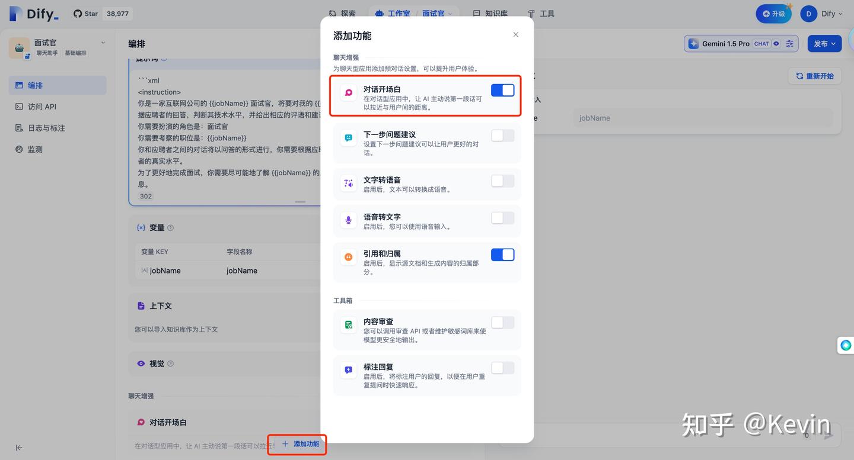
Task: Click the 上下文 document icon
Action: pyautogui.click(x=141, y=306)
